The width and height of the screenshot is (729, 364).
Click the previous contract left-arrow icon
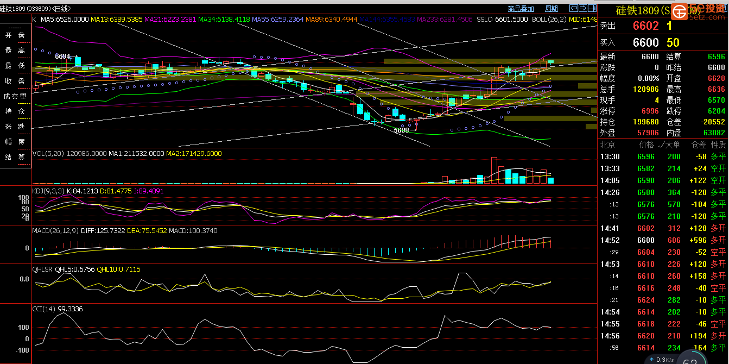[574, 8]
